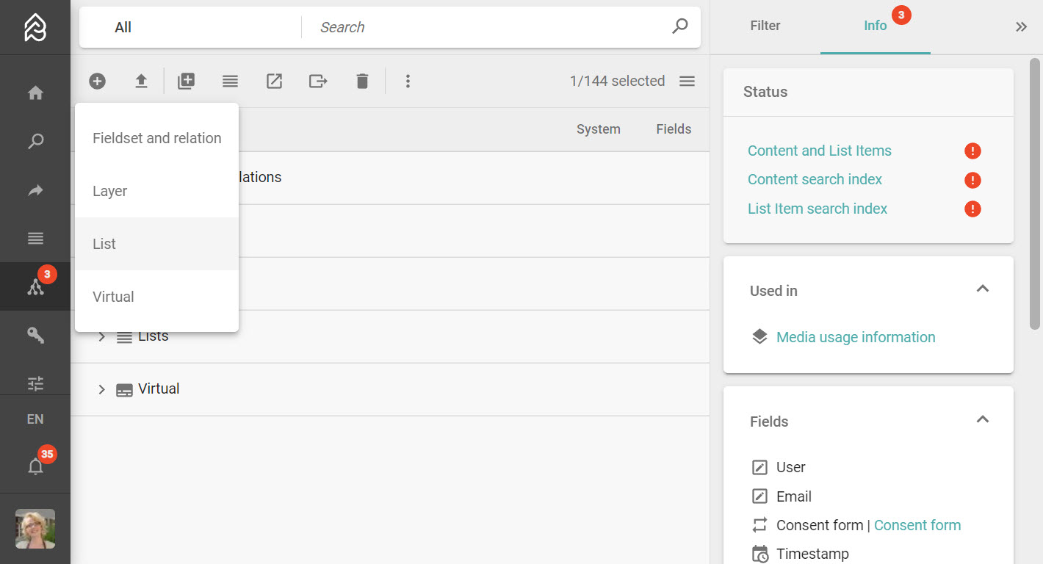Click the upload import toolbar icon
Viewport: 1043px width, 564px height.
click(141, 81)
